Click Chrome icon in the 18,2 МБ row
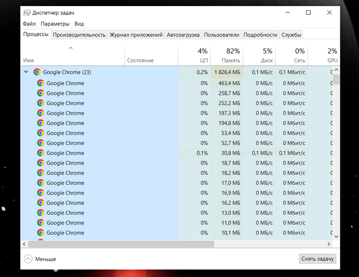 (x=41, y=173)
